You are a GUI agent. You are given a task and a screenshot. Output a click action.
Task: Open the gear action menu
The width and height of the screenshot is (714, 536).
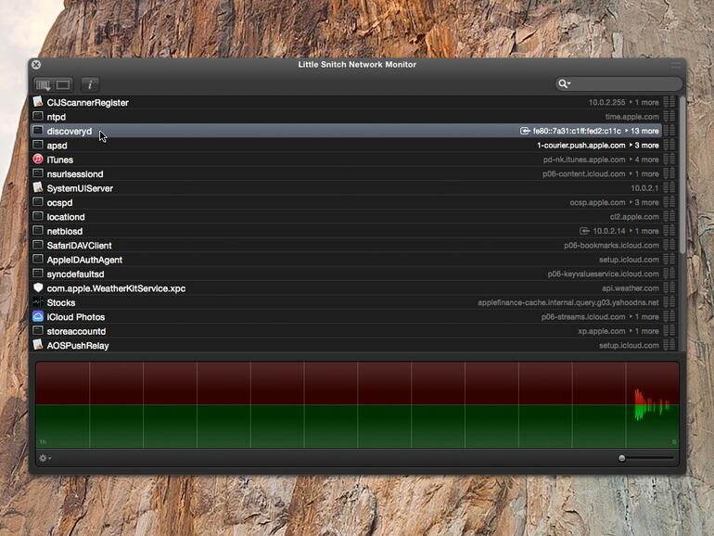(45, 458)
